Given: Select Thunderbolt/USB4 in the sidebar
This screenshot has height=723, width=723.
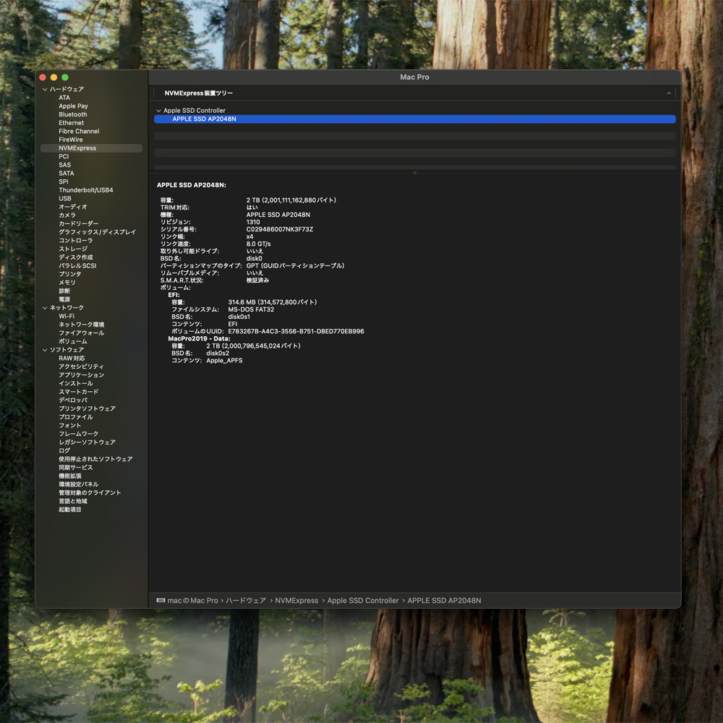Looking at the screenshot, I should click(x=86, y=190).
